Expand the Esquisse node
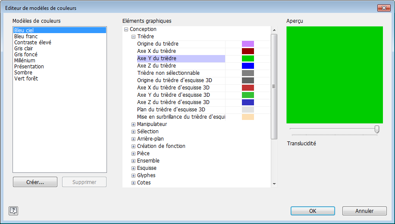Viewport: 395px width, 224px height. pos(134,168)
